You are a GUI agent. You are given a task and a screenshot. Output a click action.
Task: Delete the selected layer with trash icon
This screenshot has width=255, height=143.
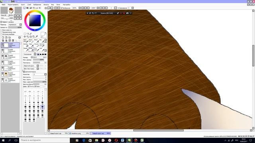click(x=13, y=41)
